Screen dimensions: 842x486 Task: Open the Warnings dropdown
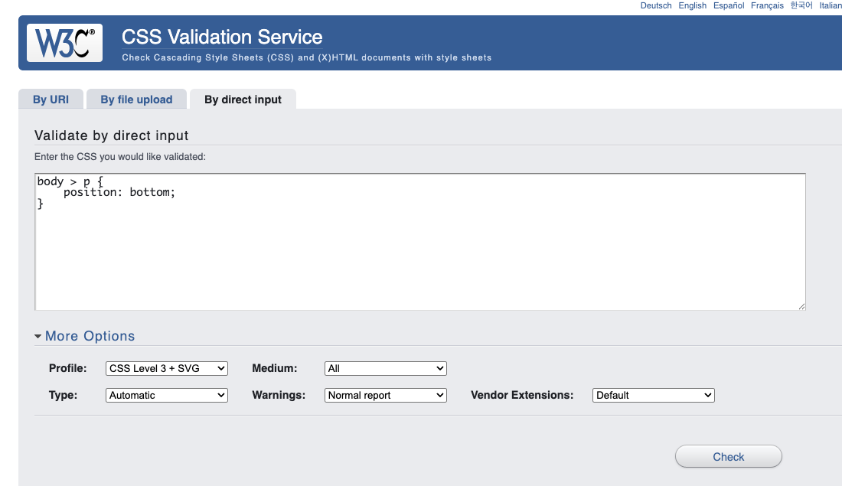click(385, 395)
